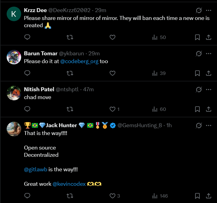Image resolution: width=217 pixels, height=203 pixels.
Task: Open Jack Hunter's profile picture
Action: pos(14,129)
